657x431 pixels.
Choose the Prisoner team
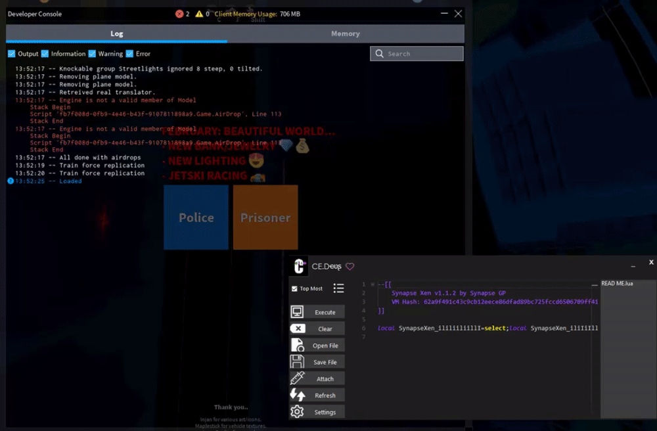pos(265,217)
